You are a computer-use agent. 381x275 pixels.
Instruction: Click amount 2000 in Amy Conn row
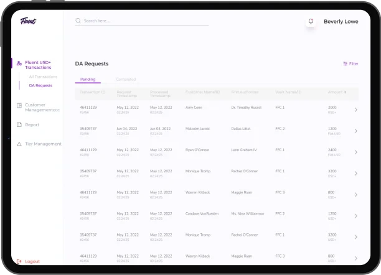(x=332, y=108)
